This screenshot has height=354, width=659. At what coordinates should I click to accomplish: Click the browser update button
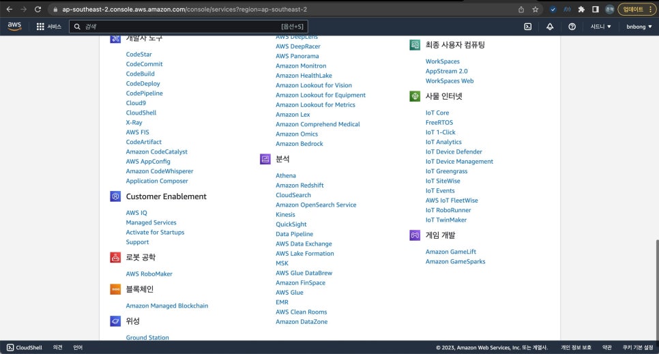pyautogui.click(x=636, y=10)
